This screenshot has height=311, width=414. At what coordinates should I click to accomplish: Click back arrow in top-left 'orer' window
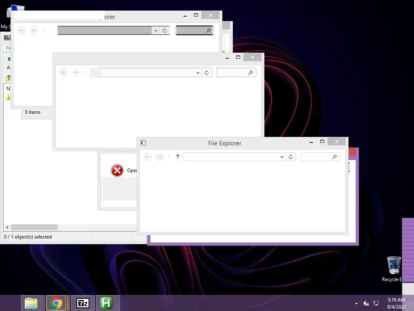pyautogui.click(x=22, y=30)
